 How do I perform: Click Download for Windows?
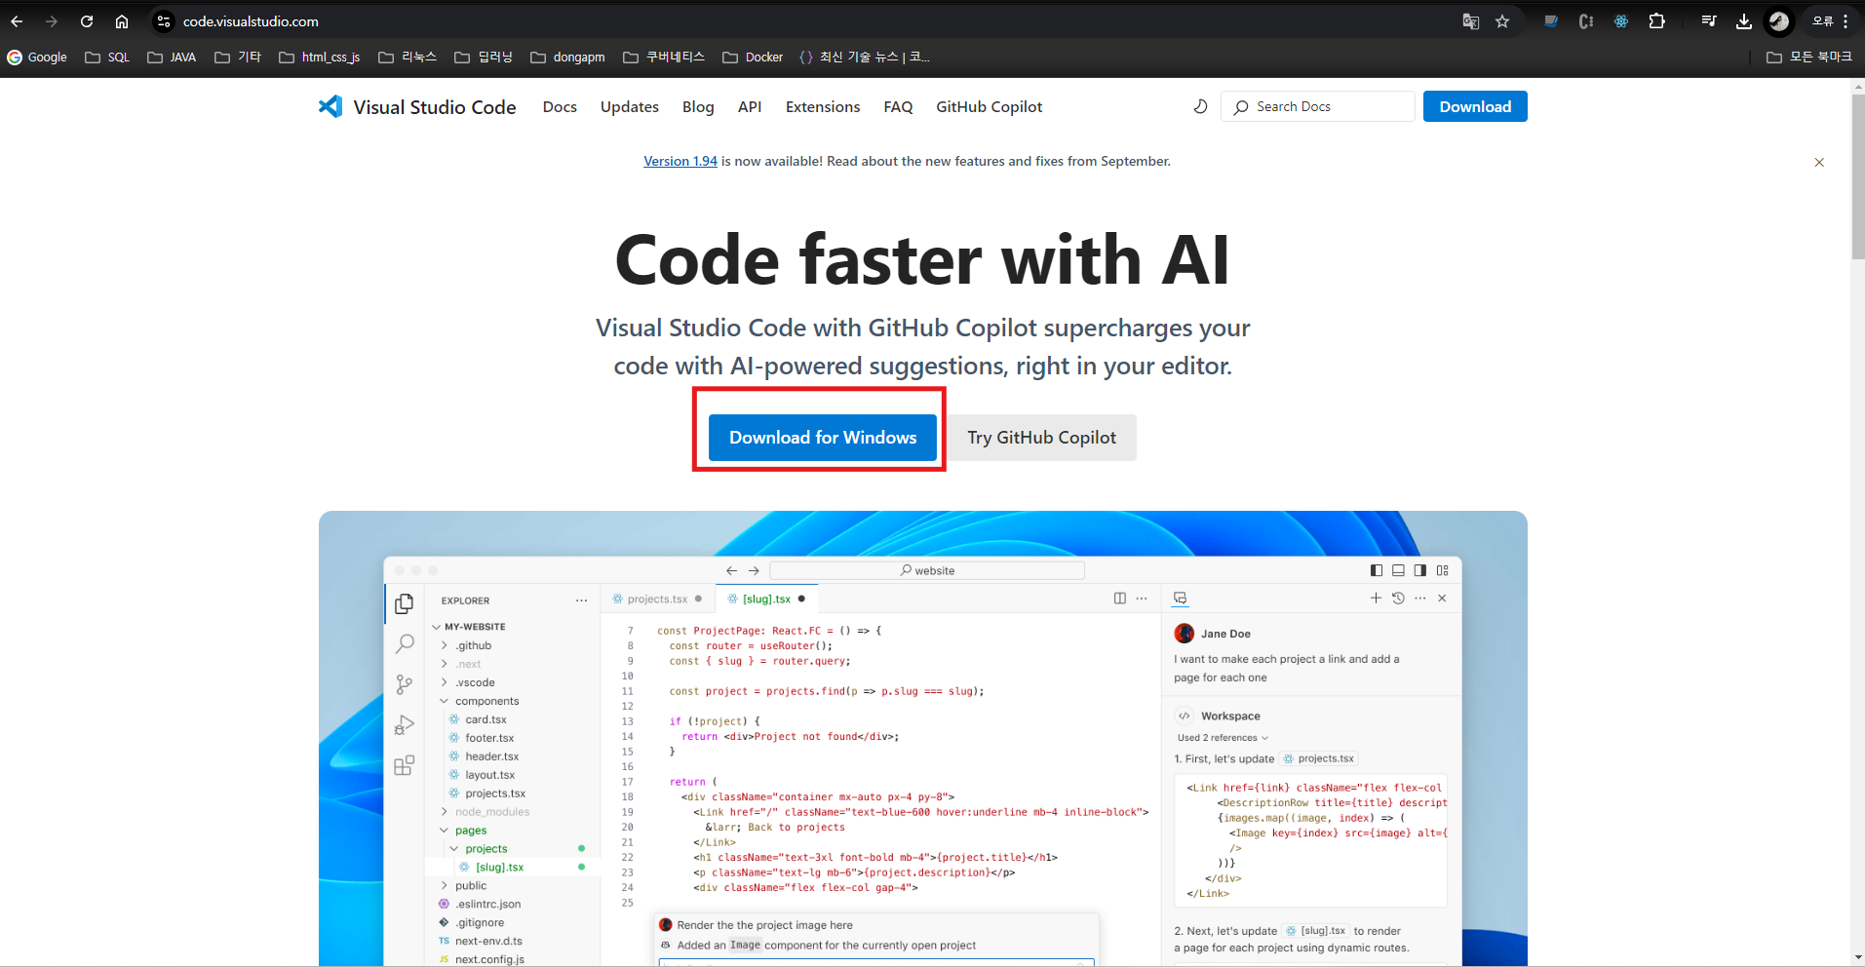click(823, 438)
